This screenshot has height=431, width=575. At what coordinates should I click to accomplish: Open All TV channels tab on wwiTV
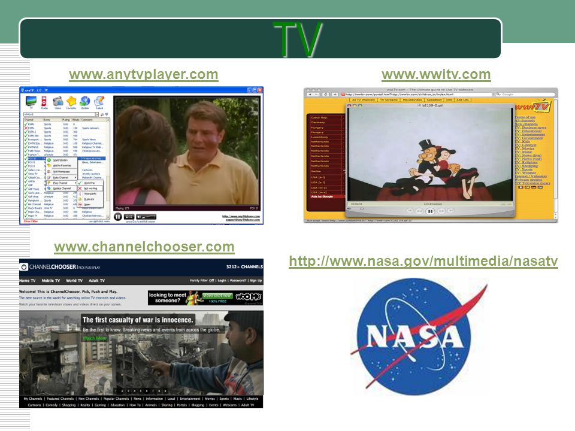(x=363, y=100)
